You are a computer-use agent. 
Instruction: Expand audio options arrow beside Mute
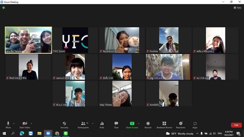coord(14,124)
